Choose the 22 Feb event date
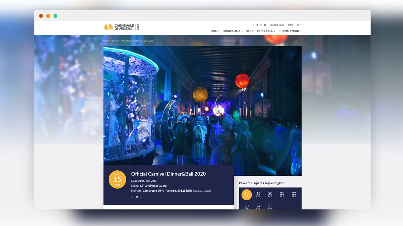 294,194
